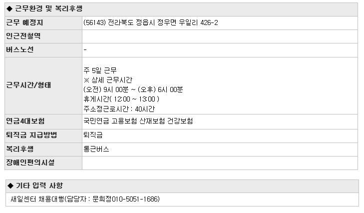The height and width of the screenshot is (213, 364).
Task: Click the 주소정근로시간 : 40시간 text
Action: coord(119,109)
